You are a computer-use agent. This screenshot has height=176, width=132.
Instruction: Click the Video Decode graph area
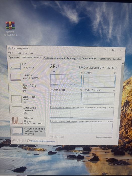99,99
